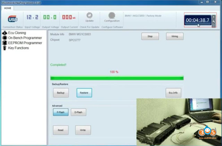Click the Update refresh icon
Viewport: 222px width, 146px height.
coord(89,15)
